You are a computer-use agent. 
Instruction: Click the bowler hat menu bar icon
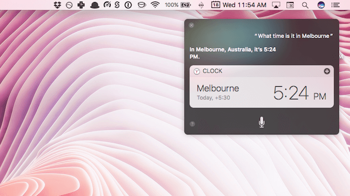(95, 5)
